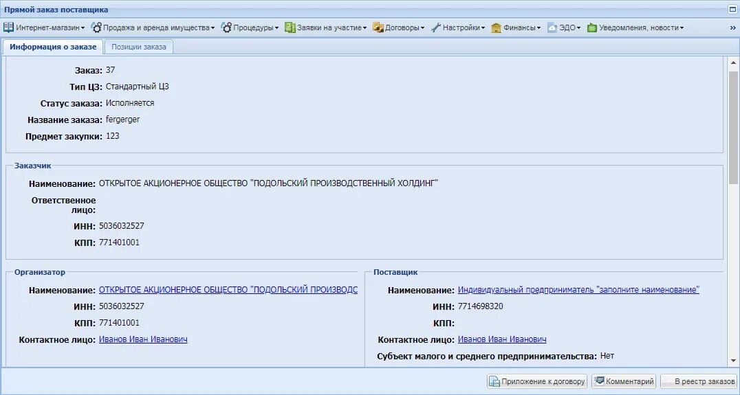Screen dimensions: 740x395
Task: Collapse the Прямой заказ поставщика panel
Action: point(733,9)
